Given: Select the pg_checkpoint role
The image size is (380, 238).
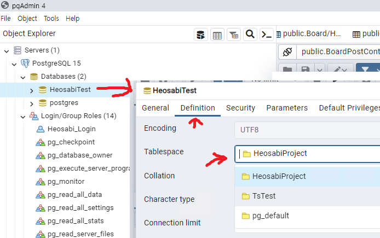Looking at the screenshot, I should pyautogui.click(x=71, y=142).
